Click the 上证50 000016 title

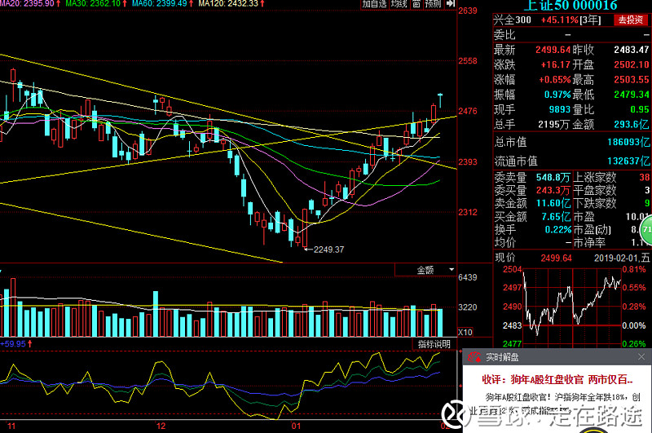click(x=570, y=6)
